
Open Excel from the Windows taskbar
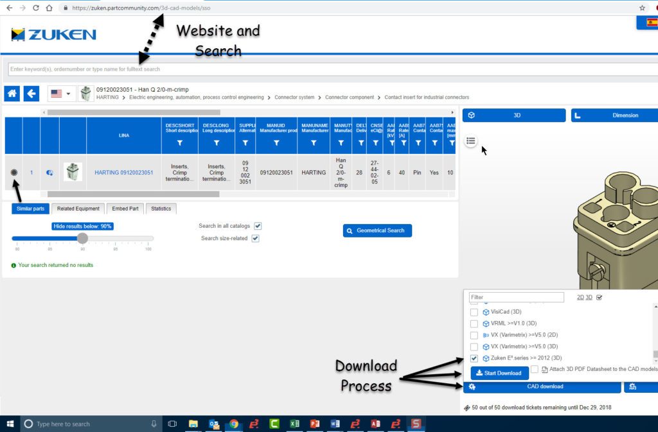pos(294,424)
